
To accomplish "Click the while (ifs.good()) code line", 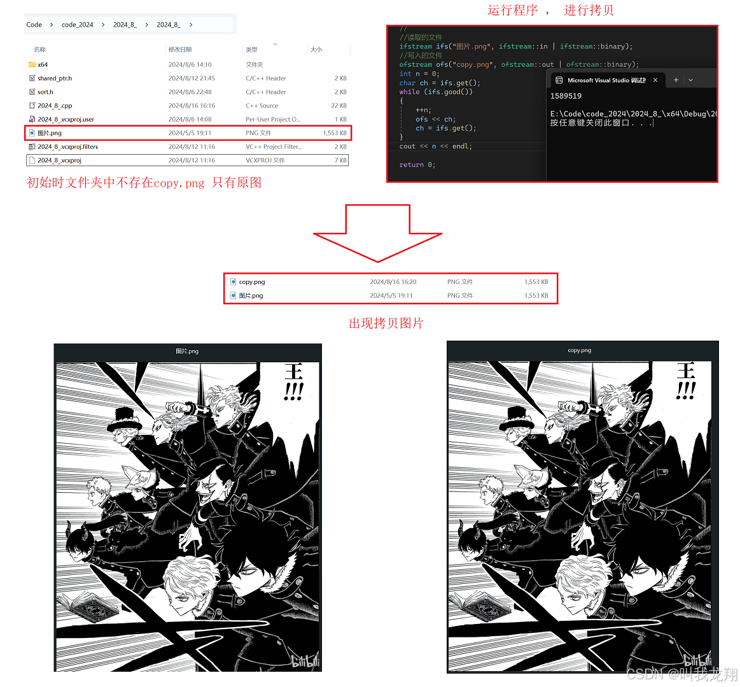I will coord(436,92).
